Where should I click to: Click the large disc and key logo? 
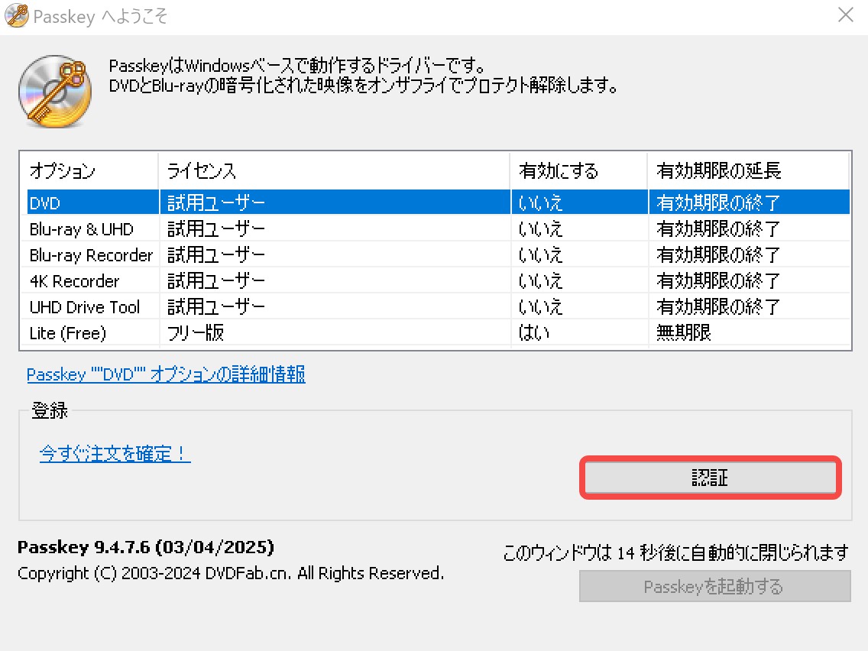pyautogui.click(x=55, y=91)
